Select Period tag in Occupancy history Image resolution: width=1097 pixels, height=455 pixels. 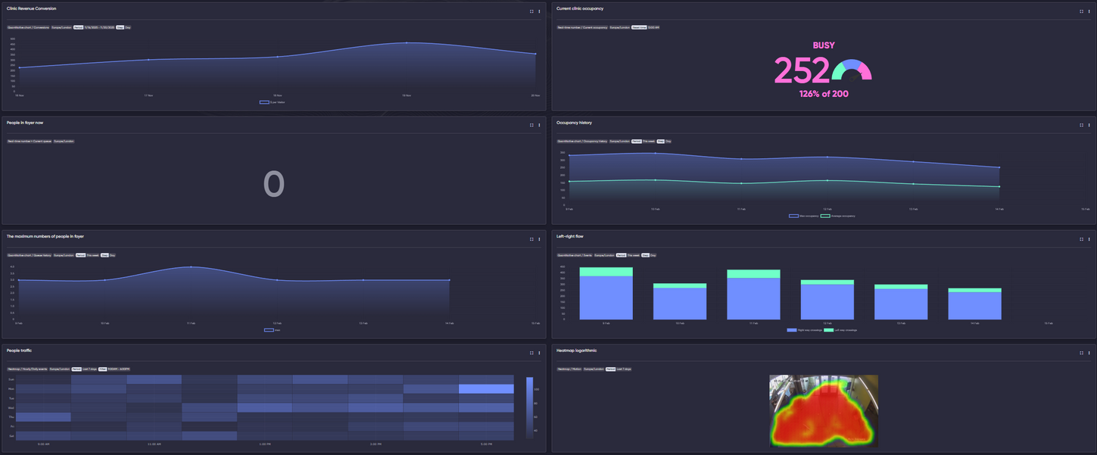click(636, 141)
